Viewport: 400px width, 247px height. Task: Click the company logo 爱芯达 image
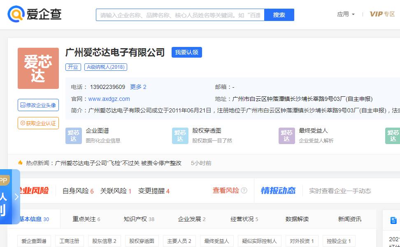tap(38, 68)
